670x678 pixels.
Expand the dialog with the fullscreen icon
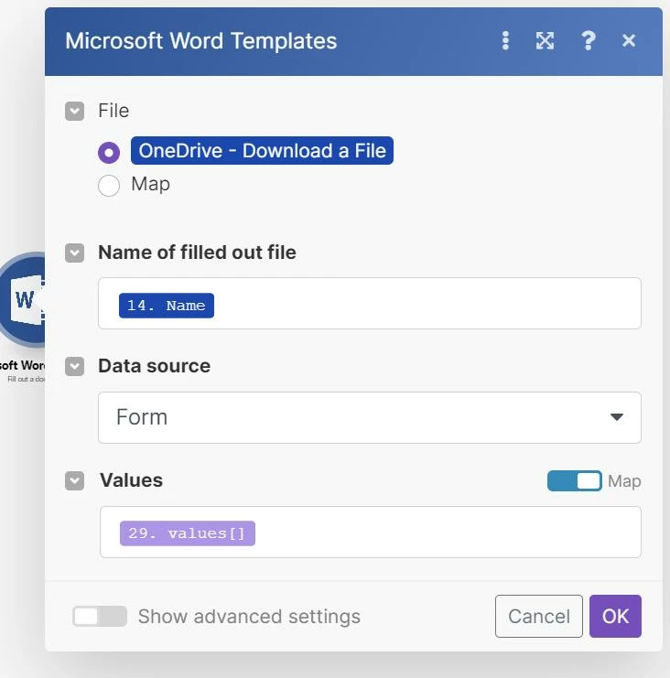[545, 41]
